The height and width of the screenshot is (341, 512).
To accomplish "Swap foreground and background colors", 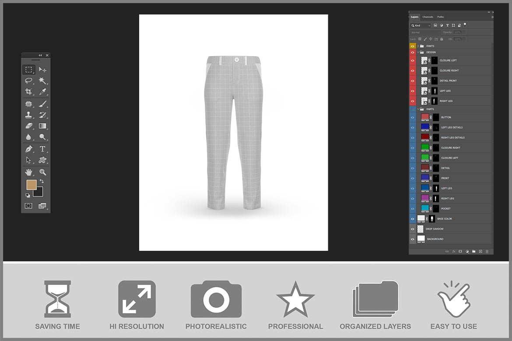I will pyautogui.click(x=42, y=181).
